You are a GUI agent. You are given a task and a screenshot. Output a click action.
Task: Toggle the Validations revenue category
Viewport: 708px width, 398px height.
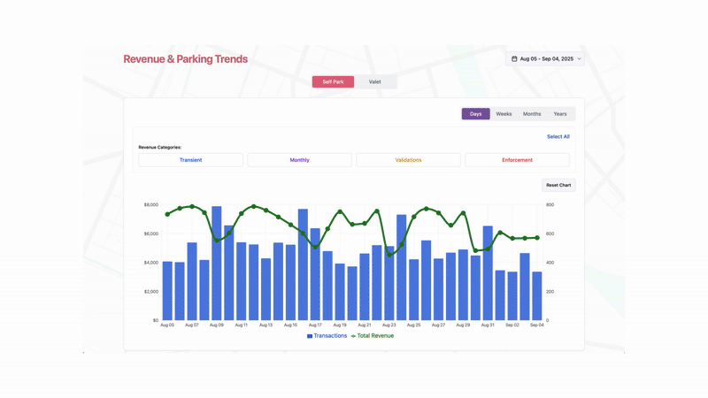408,160
